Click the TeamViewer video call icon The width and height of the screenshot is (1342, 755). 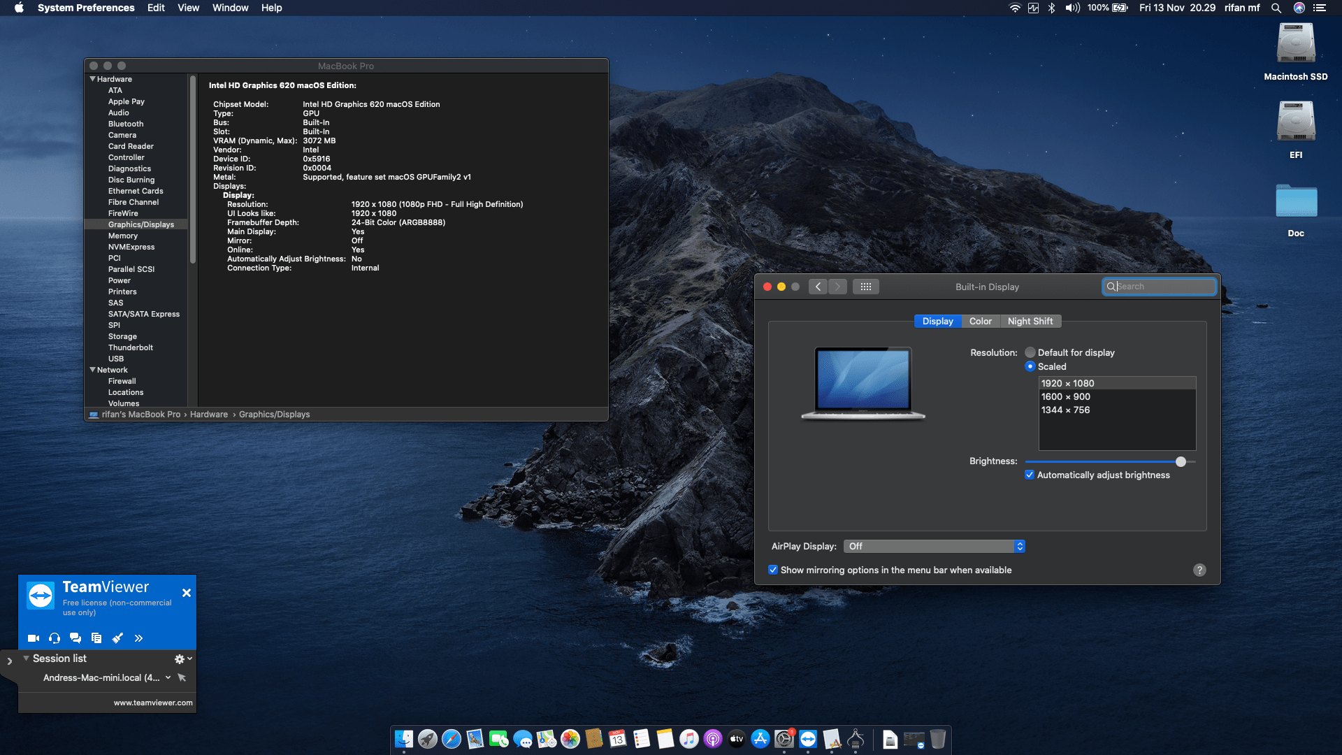point(33,638)
